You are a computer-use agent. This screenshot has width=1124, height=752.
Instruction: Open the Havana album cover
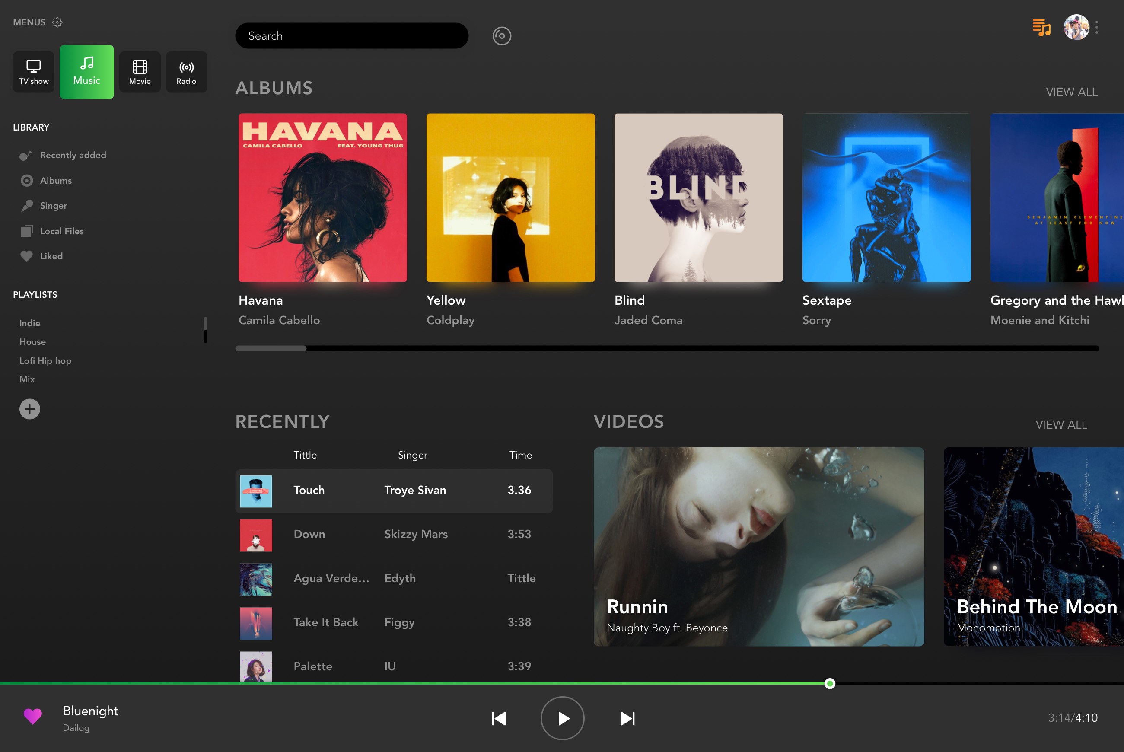pos(323,198)
